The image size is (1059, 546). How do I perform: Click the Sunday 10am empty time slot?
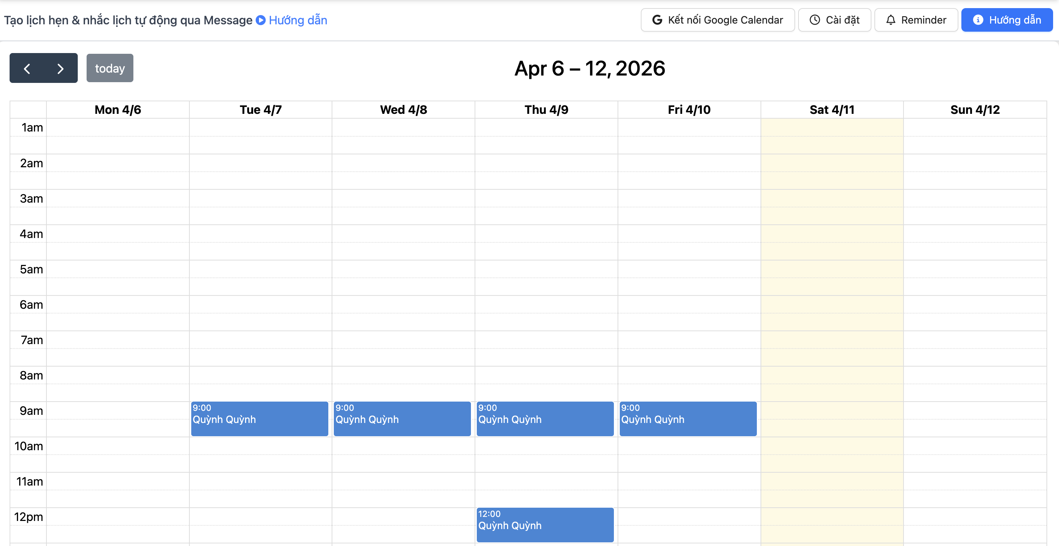(975, 446)
